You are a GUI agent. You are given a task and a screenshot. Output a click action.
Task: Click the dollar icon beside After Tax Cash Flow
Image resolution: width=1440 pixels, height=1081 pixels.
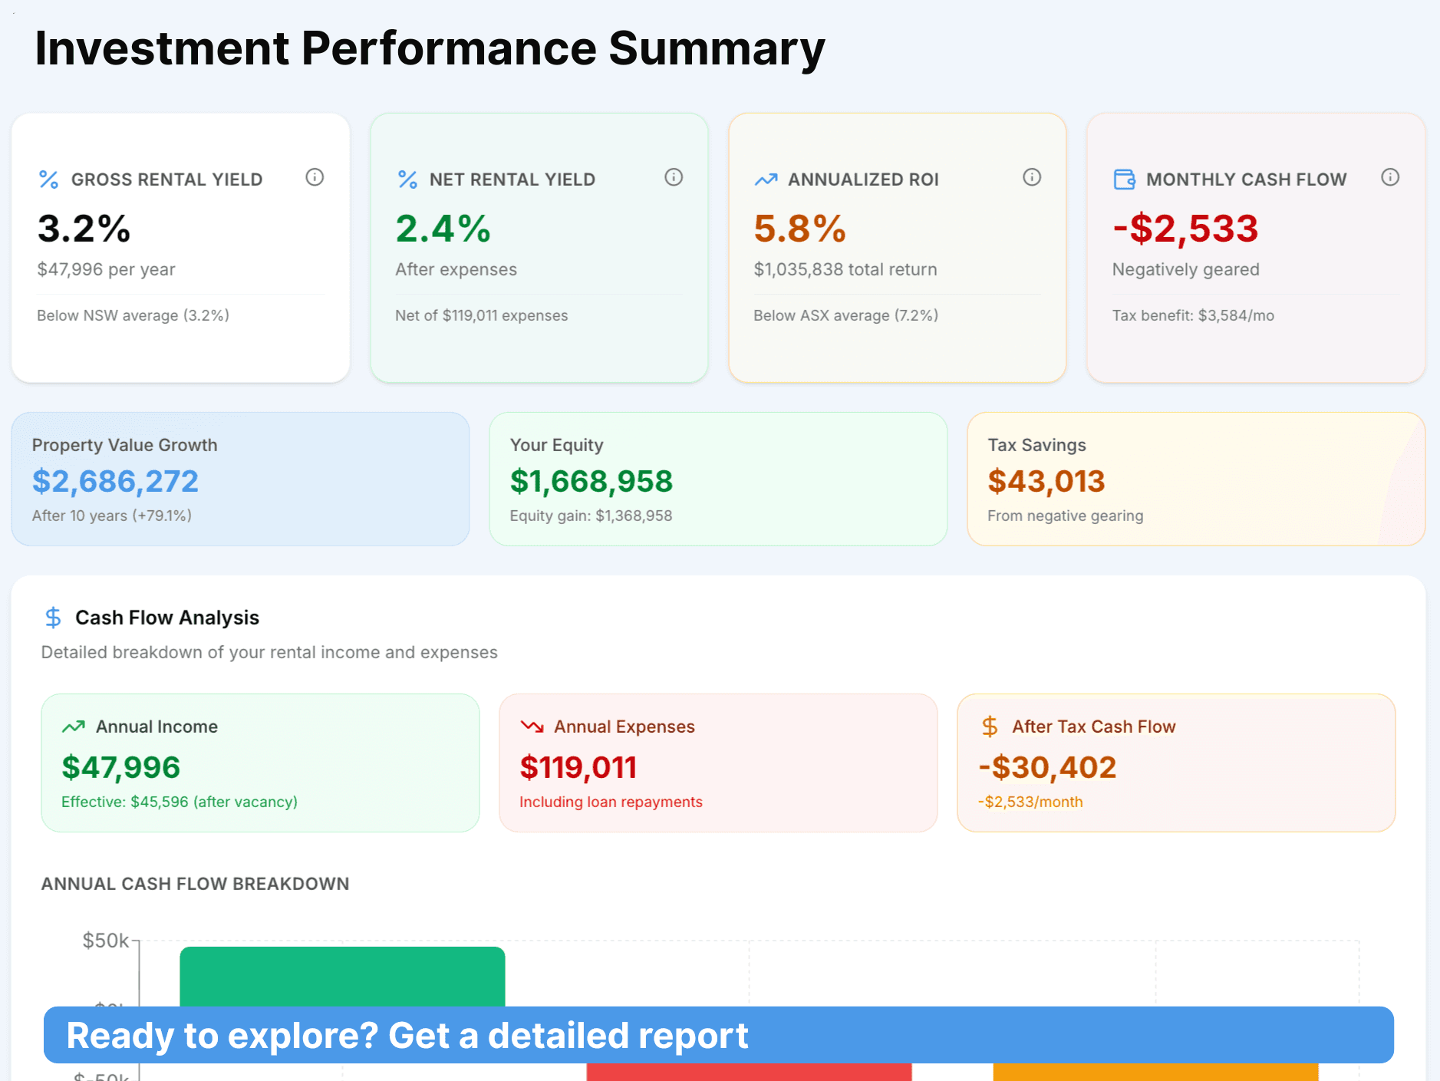[x=990, y=727]
